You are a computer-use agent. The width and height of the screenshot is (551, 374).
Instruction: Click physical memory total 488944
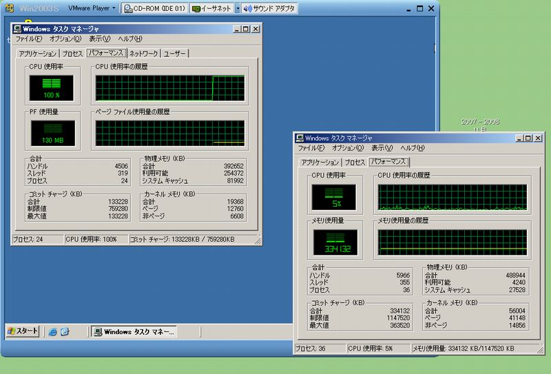coord(515,276)
